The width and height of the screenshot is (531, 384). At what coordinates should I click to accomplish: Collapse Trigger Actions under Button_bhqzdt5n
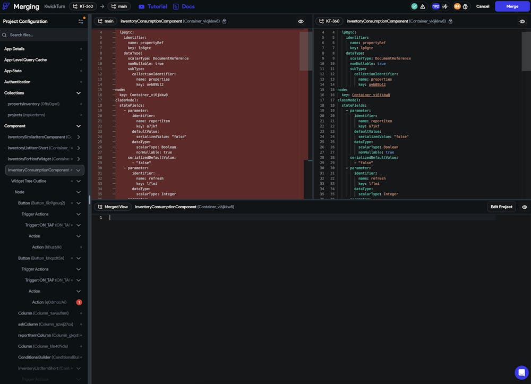[x=79, y=269]
